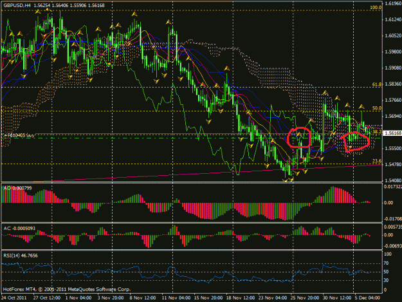402x302 pixels.
Task: Click the current price tag 1.56168
Action: tap(392, 133)
